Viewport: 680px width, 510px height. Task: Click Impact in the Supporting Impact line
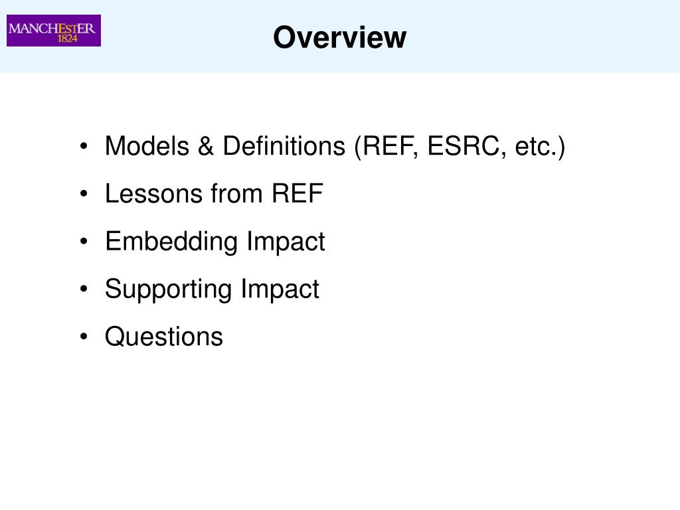tap(280, 290)
